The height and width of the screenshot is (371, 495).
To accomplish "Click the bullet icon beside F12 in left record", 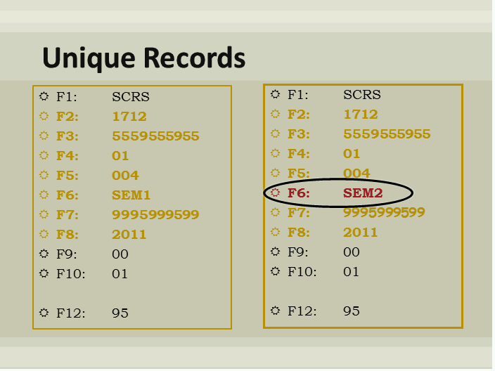I will pos(44,313).
